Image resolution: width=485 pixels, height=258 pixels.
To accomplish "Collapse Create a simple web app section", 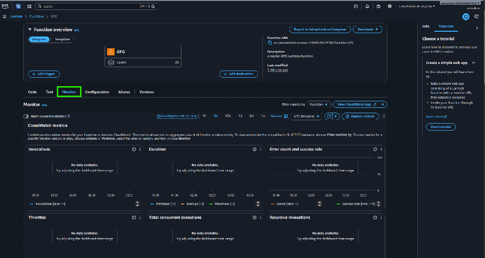I will (474, 62).
